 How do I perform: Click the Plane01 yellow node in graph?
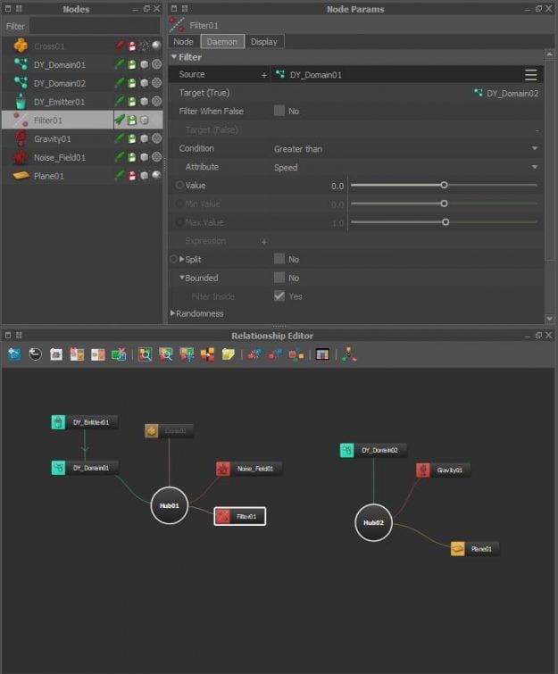click(475, 549)
